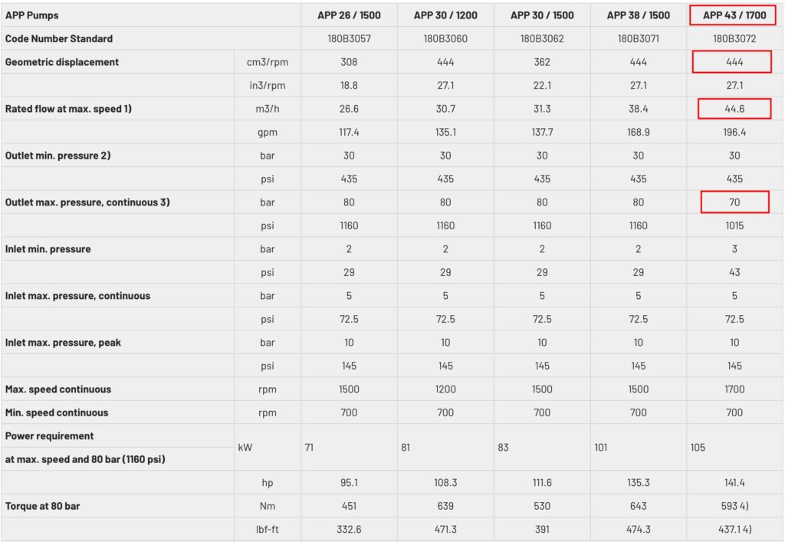
Task: Select the Power requirement row label
Action: pyautogui.click(x=49, y=436)
